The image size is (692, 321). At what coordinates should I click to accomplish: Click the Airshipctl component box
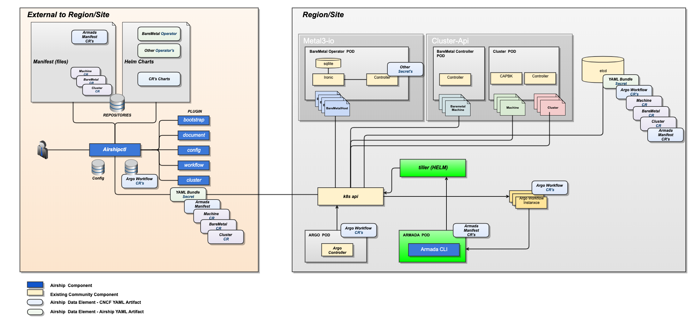click(115, 150)
